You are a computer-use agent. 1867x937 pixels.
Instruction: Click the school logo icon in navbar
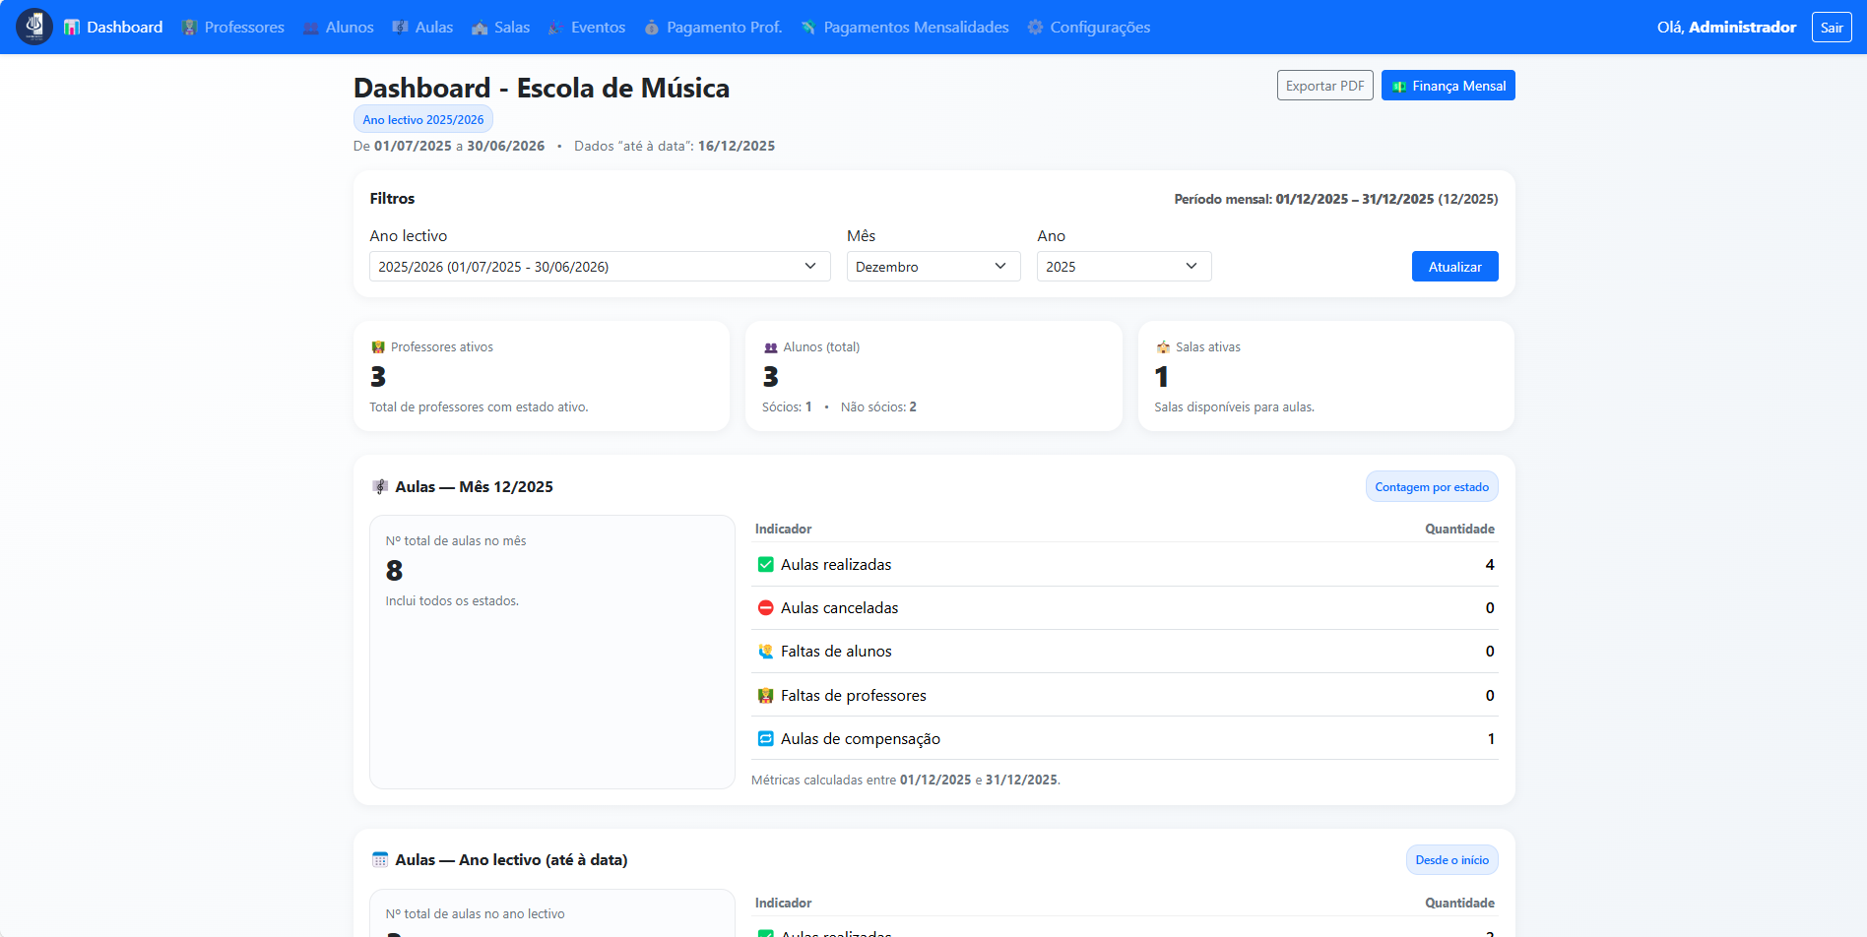[x=34, y=27]
